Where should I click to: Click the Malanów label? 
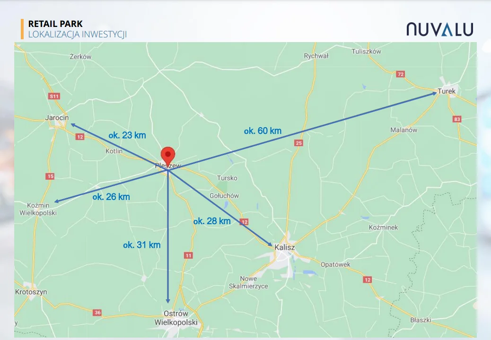pos(403,130)
